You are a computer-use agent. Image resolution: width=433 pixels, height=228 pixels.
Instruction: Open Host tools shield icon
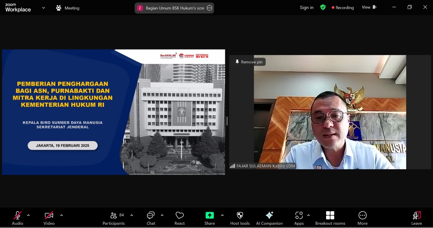(x=240, y=216)
